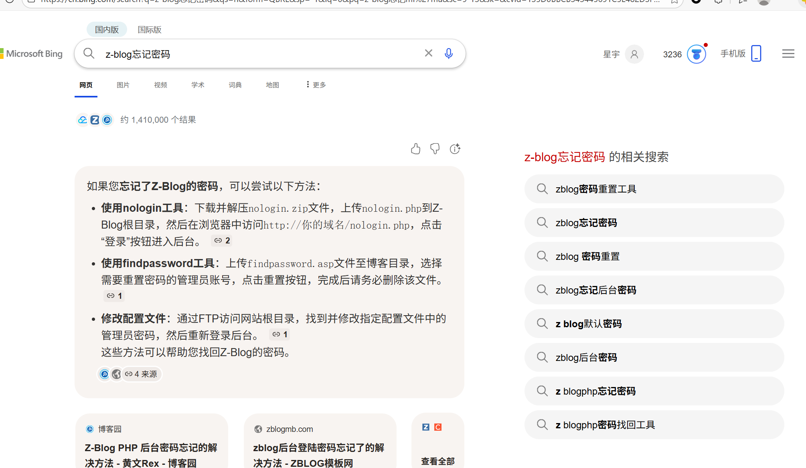
Task: Open the hamburger settings menu
Action: point(788,54)
